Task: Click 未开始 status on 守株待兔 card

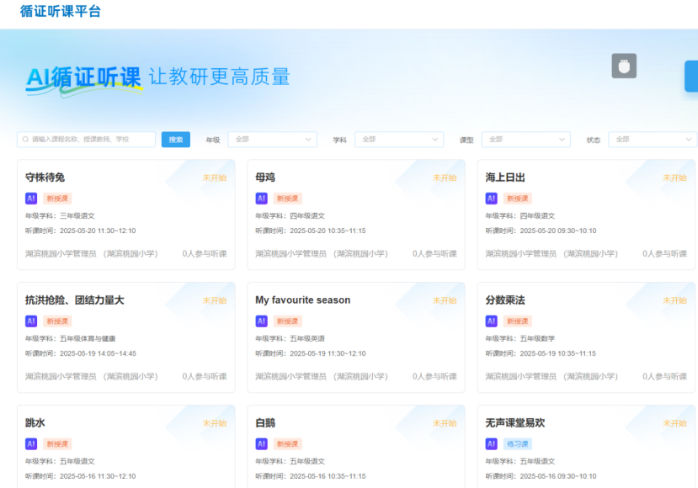Action: pyautogui.click(x=215, y=178)
